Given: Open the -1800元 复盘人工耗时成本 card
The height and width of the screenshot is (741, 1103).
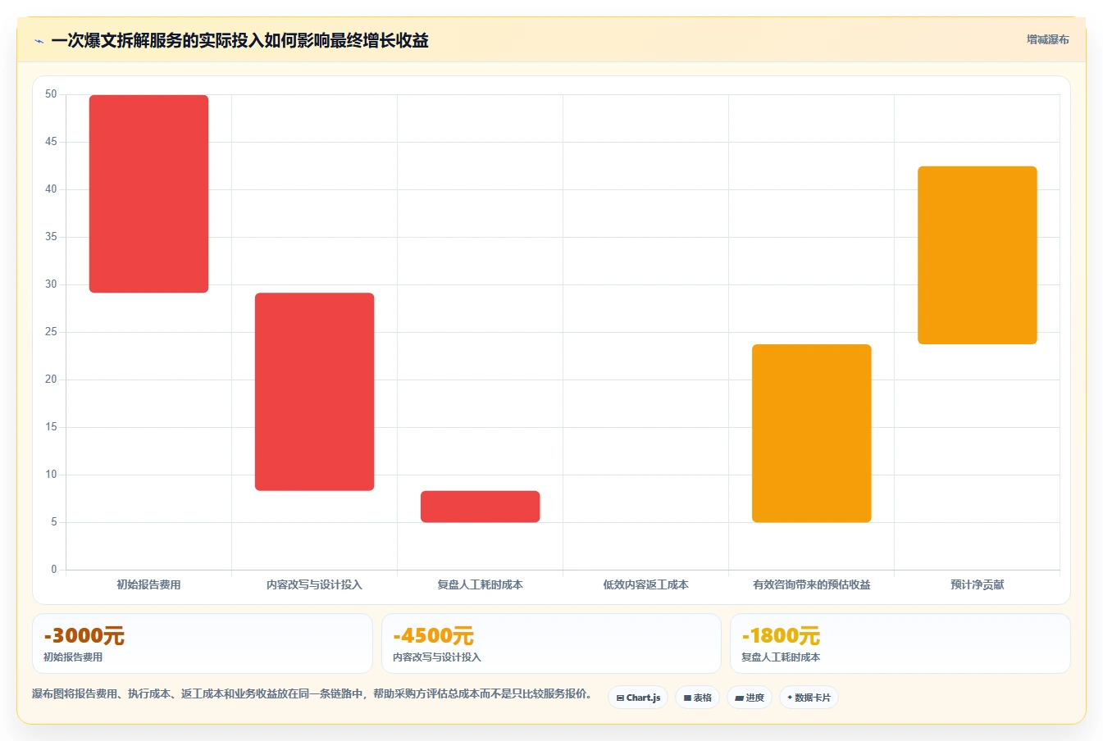Looking at the screenshot, I should click(x=900, y=643).
